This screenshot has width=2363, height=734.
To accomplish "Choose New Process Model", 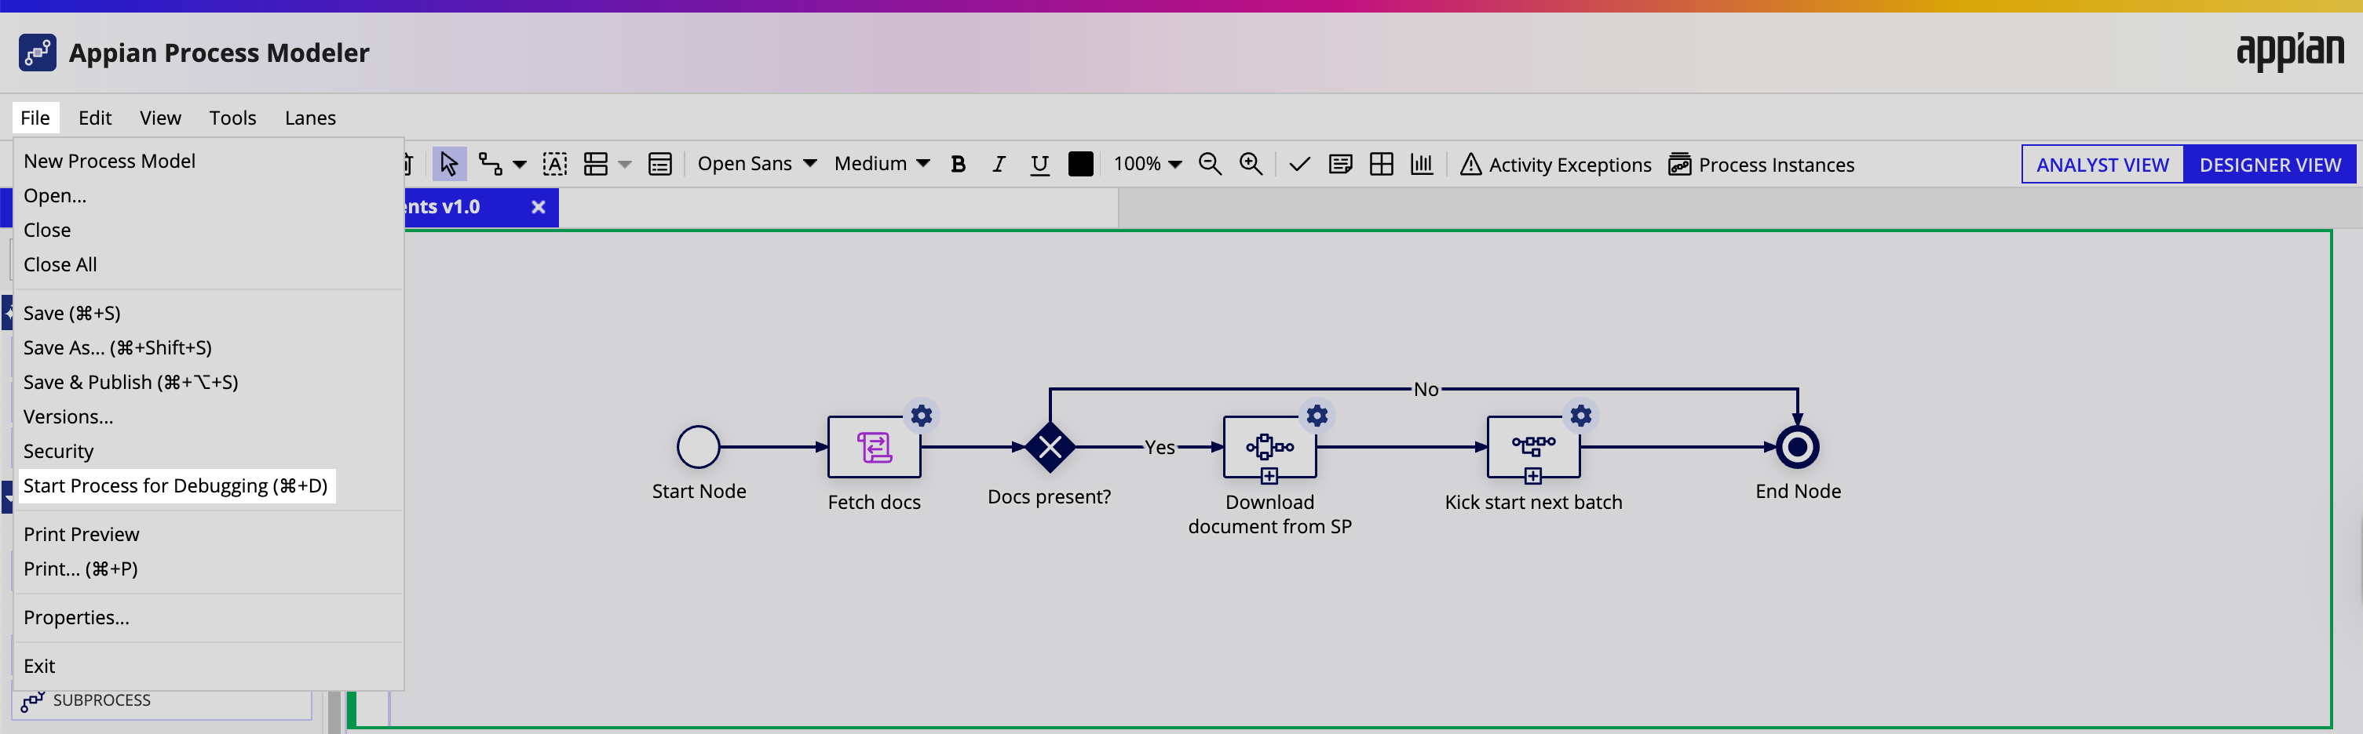I will click(209, 162).
